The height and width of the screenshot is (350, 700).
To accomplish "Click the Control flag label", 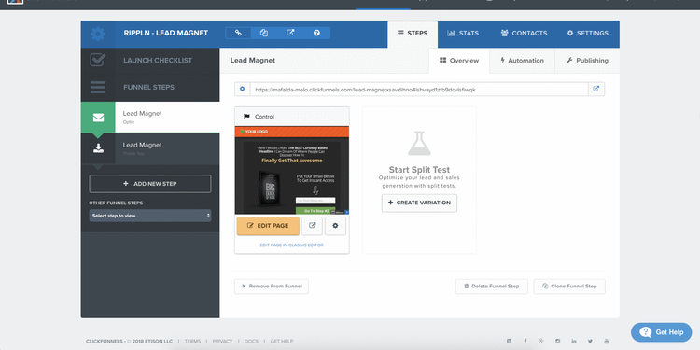I will coord(259,117).
